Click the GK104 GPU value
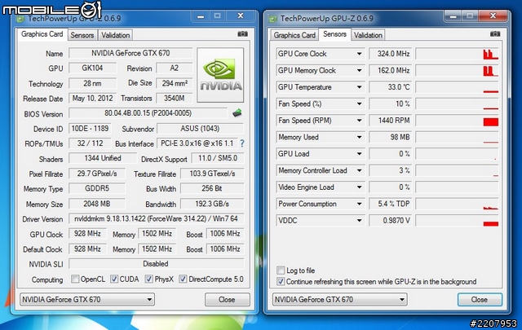The height and width of the screenshot is (330, 522). 92,68
